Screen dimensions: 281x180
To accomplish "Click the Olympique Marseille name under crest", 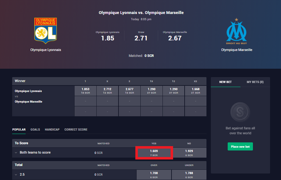I will tap(236, 50).
